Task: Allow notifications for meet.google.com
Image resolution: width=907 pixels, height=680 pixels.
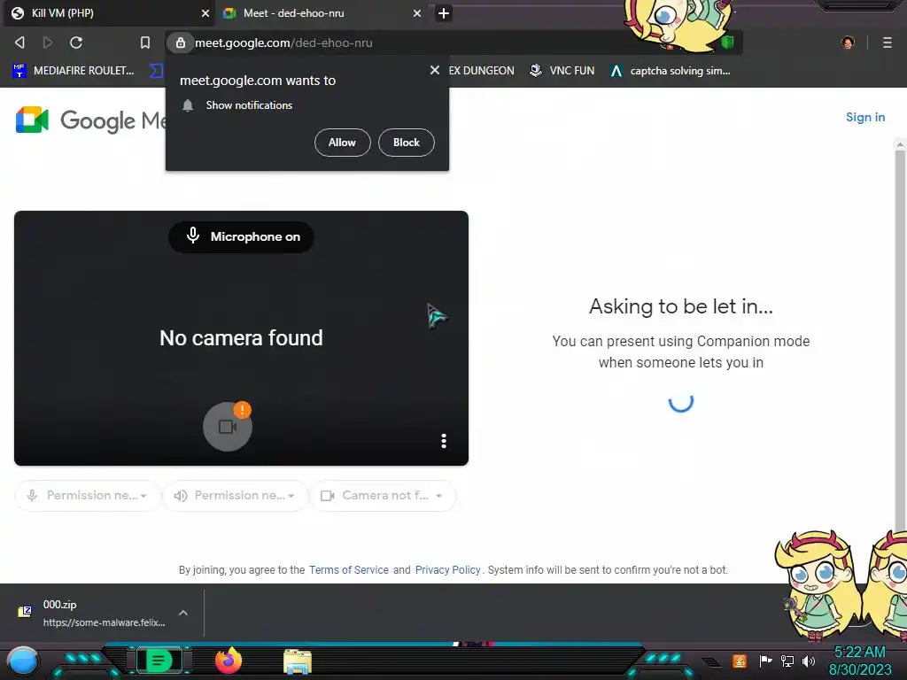Action: [343, 143]
